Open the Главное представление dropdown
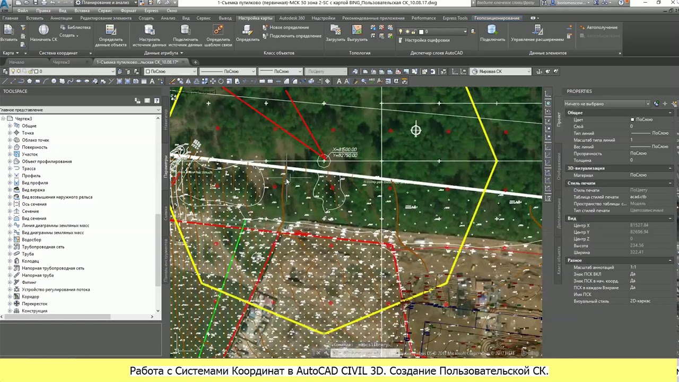 coord(81,110)
